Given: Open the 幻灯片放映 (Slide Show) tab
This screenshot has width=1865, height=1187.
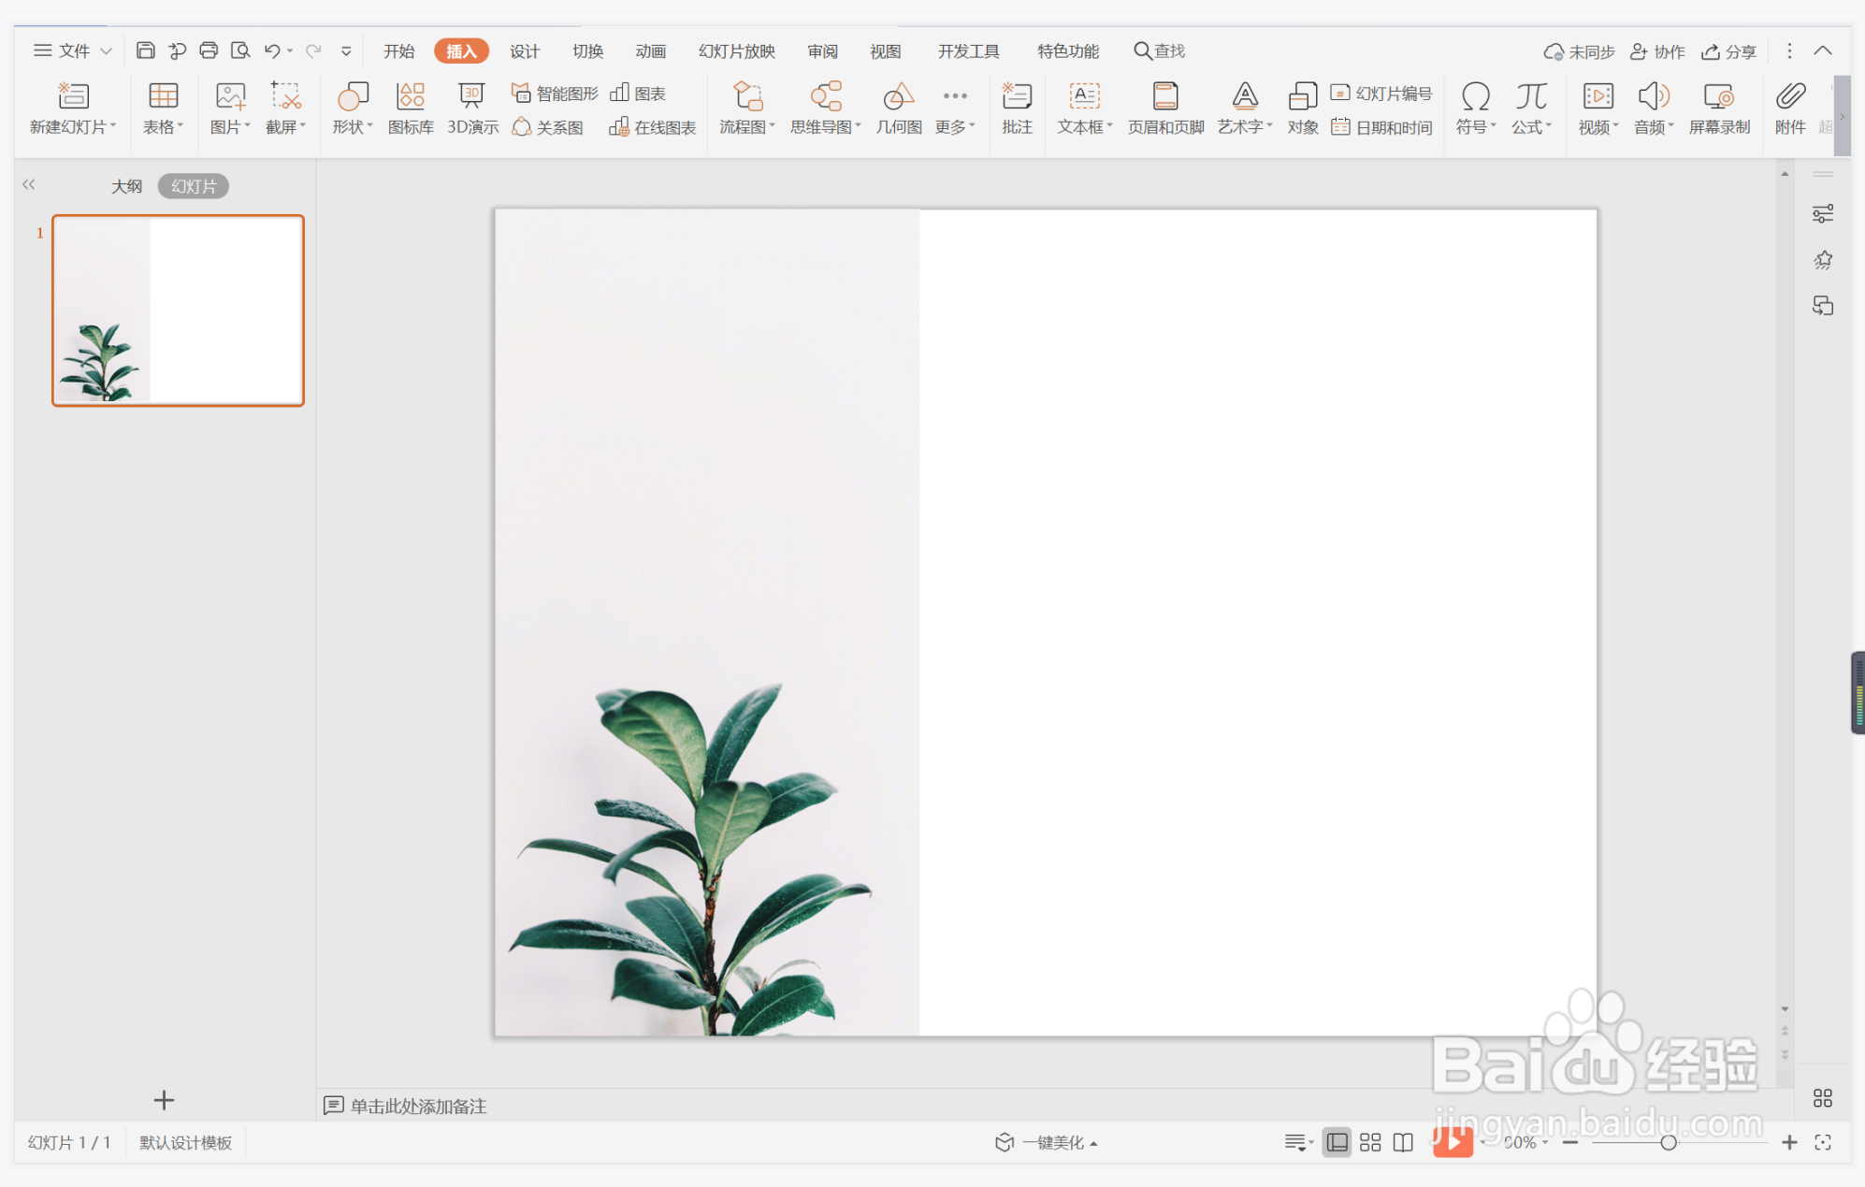Looking at the screenshot, I should click(x=737, y=51).
